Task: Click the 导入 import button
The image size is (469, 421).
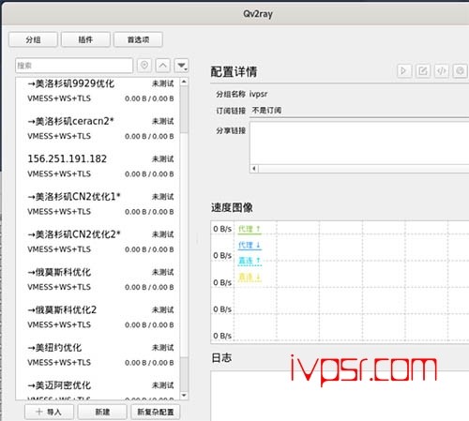Action: pyautogui.click(x=49, y=412)
